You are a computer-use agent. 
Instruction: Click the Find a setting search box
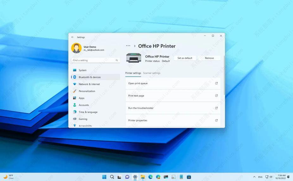(x=96, y=60)
